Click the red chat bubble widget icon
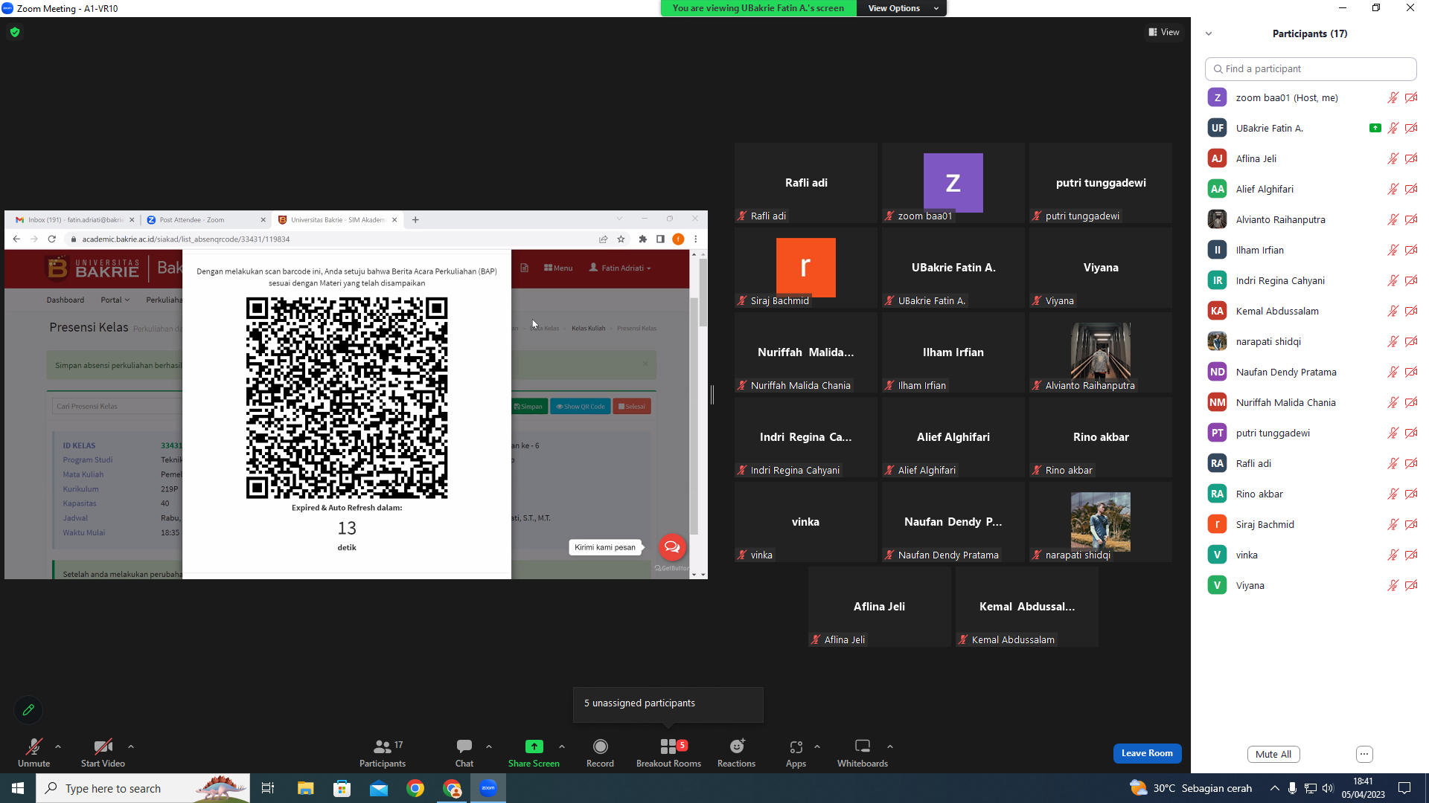1429x803 pixels. pos(672,547)
